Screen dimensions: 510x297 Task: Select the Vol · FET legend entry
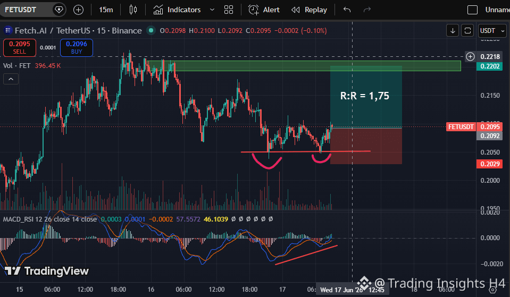(16, 66)
